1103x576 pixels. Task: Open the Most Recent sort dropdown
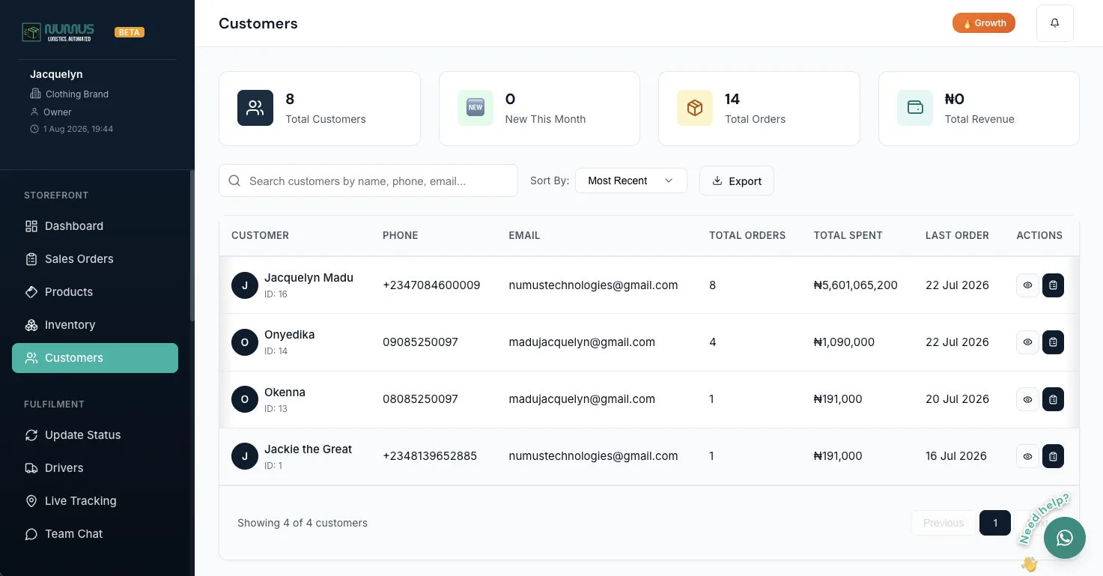coord(631,181)
